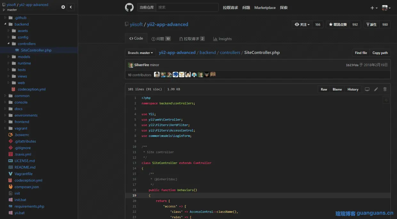This screenshot has height=219, width=397.
Task: Click the 980 forks count
Action: [x=385, y=25]
